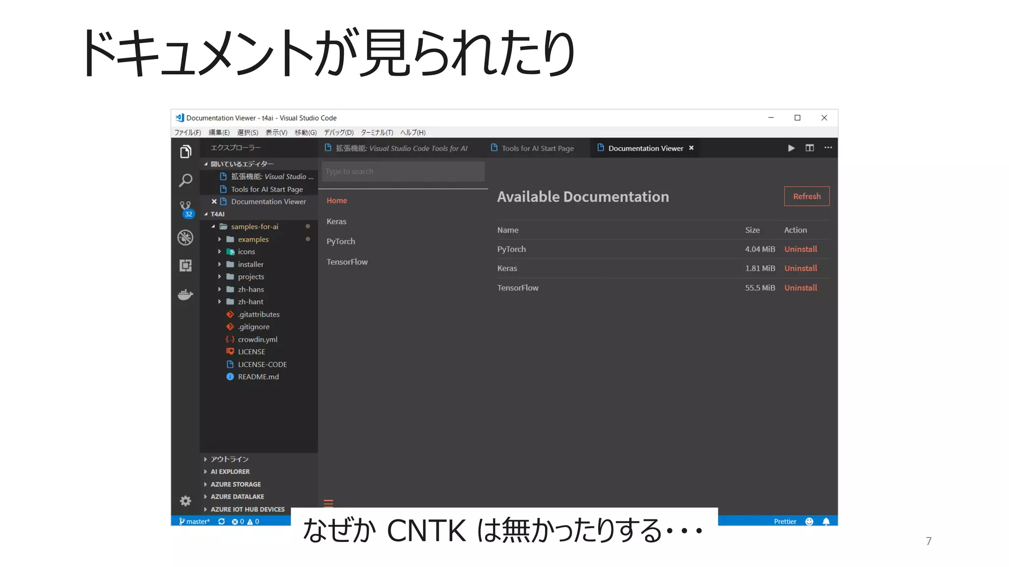Open the more actions ellipsis in editor toolbar
This screenshot has width=1009, height=567.
tap(828, 148)
